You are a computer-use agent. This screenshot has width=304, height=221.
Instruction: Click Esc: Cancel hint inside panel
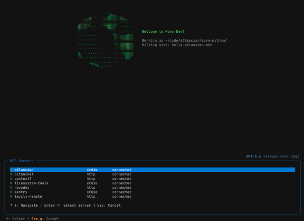pos(109,205)
